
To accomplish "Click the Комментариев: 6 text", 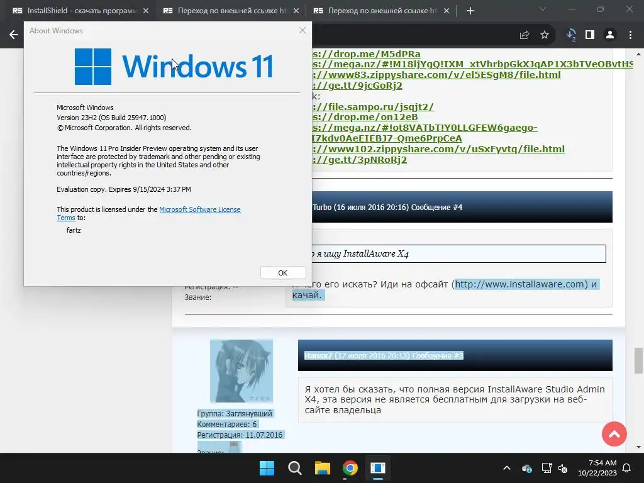I will [x=226, y=425].
